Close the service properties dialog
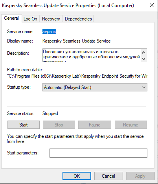This screenshot has width=158, height=184. (152, 5)
